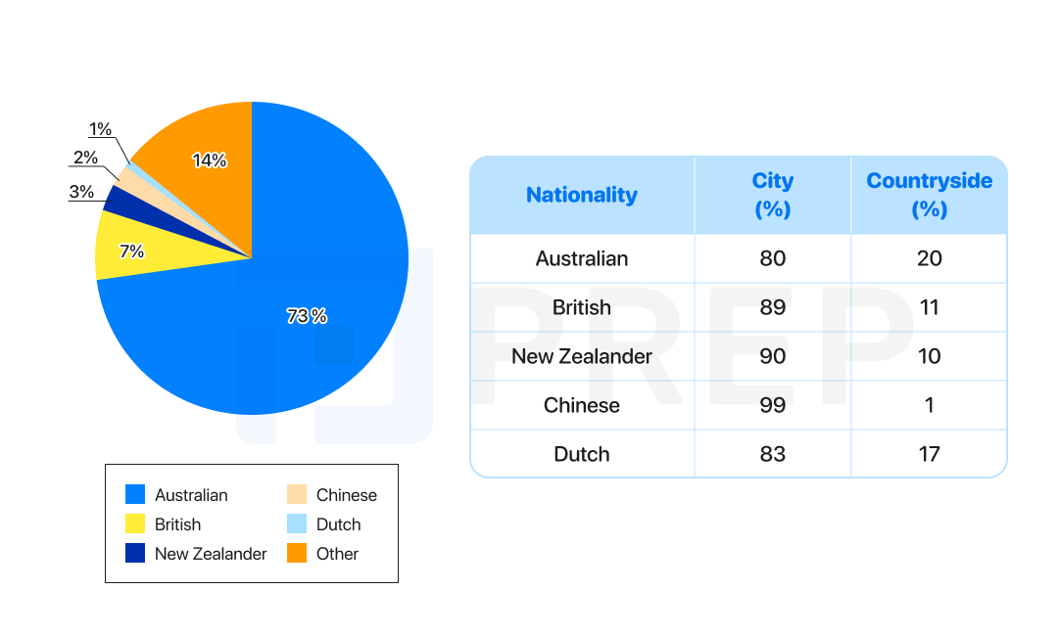
Task: Click the 1% pie label
Action: (101, 129)
